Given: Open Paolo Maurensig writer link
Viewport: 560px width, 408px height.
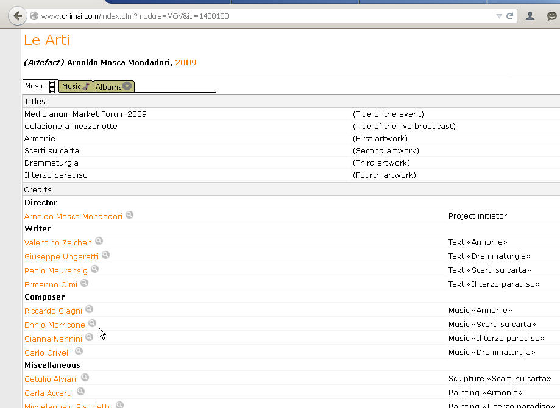Looking at the screenshot, I should (x=55, y=270).
